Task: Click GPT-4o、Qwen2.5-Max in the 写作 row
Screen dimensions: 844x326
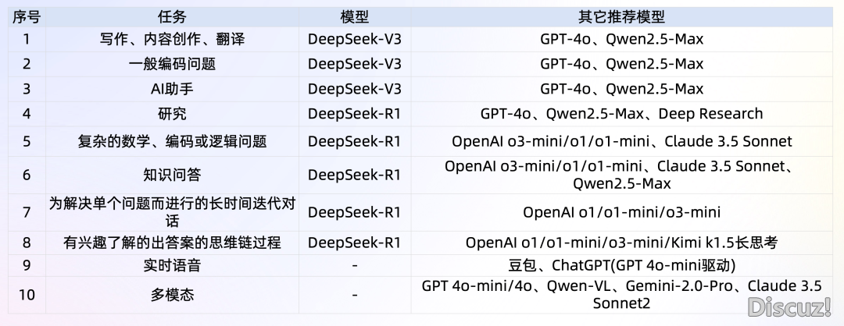Action: pos(622,39)
